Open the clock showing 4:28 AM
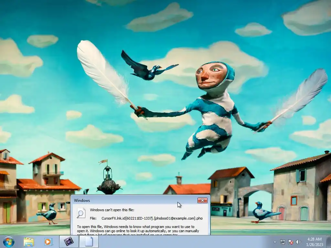Viewport: 331px width, 248px height. point(315,242)
